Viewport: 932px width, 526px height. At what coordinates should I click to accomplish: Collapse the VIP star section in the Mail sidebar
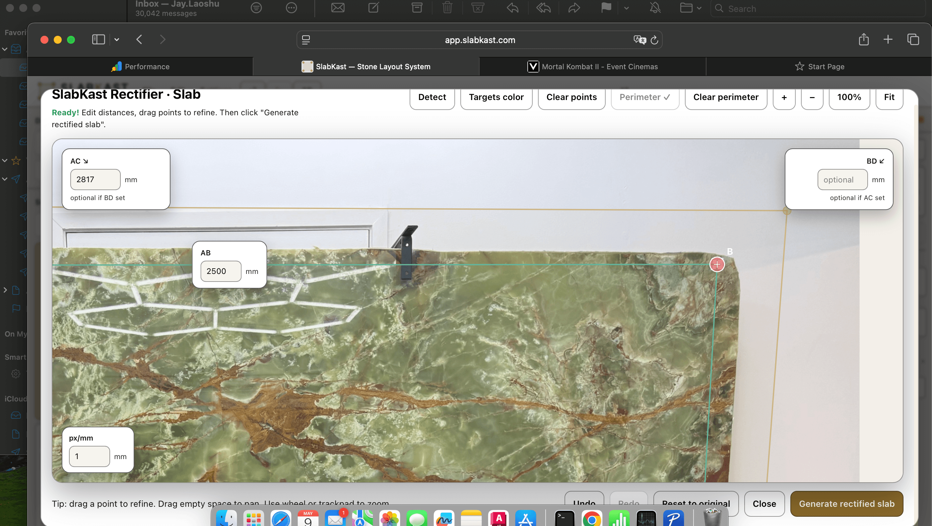(5, 160)
